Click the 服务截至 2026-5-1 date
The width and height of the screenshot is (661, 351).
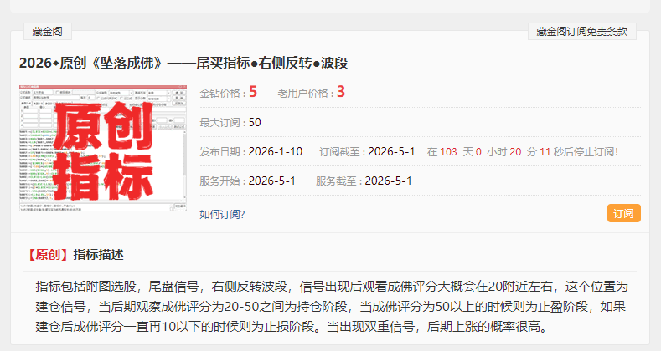[x=388, y=181]
